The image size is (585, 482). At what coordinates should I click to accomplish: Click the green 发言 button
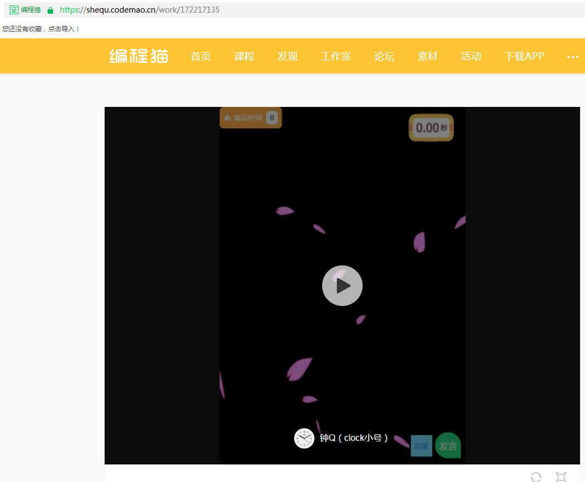(x=448, y=445)
